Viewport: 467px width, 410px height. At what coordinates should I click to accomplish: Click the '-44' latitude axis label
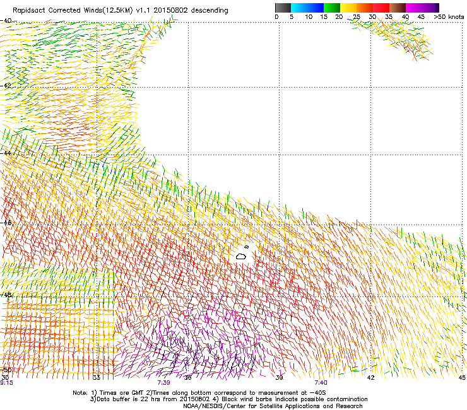6,153
